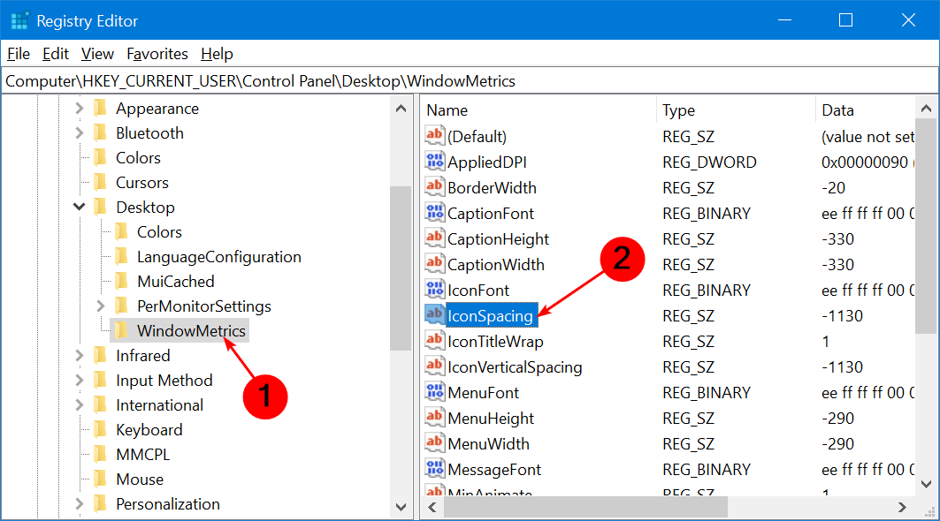Click the Appearance folder icon
This screenshot has width=940, height=521.
pyautogui.click(x=101, y=109)
